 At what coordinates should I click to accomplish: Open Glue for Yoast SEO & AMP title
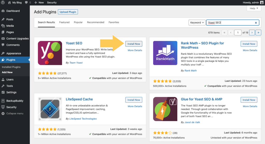click(x=201, y=99)
